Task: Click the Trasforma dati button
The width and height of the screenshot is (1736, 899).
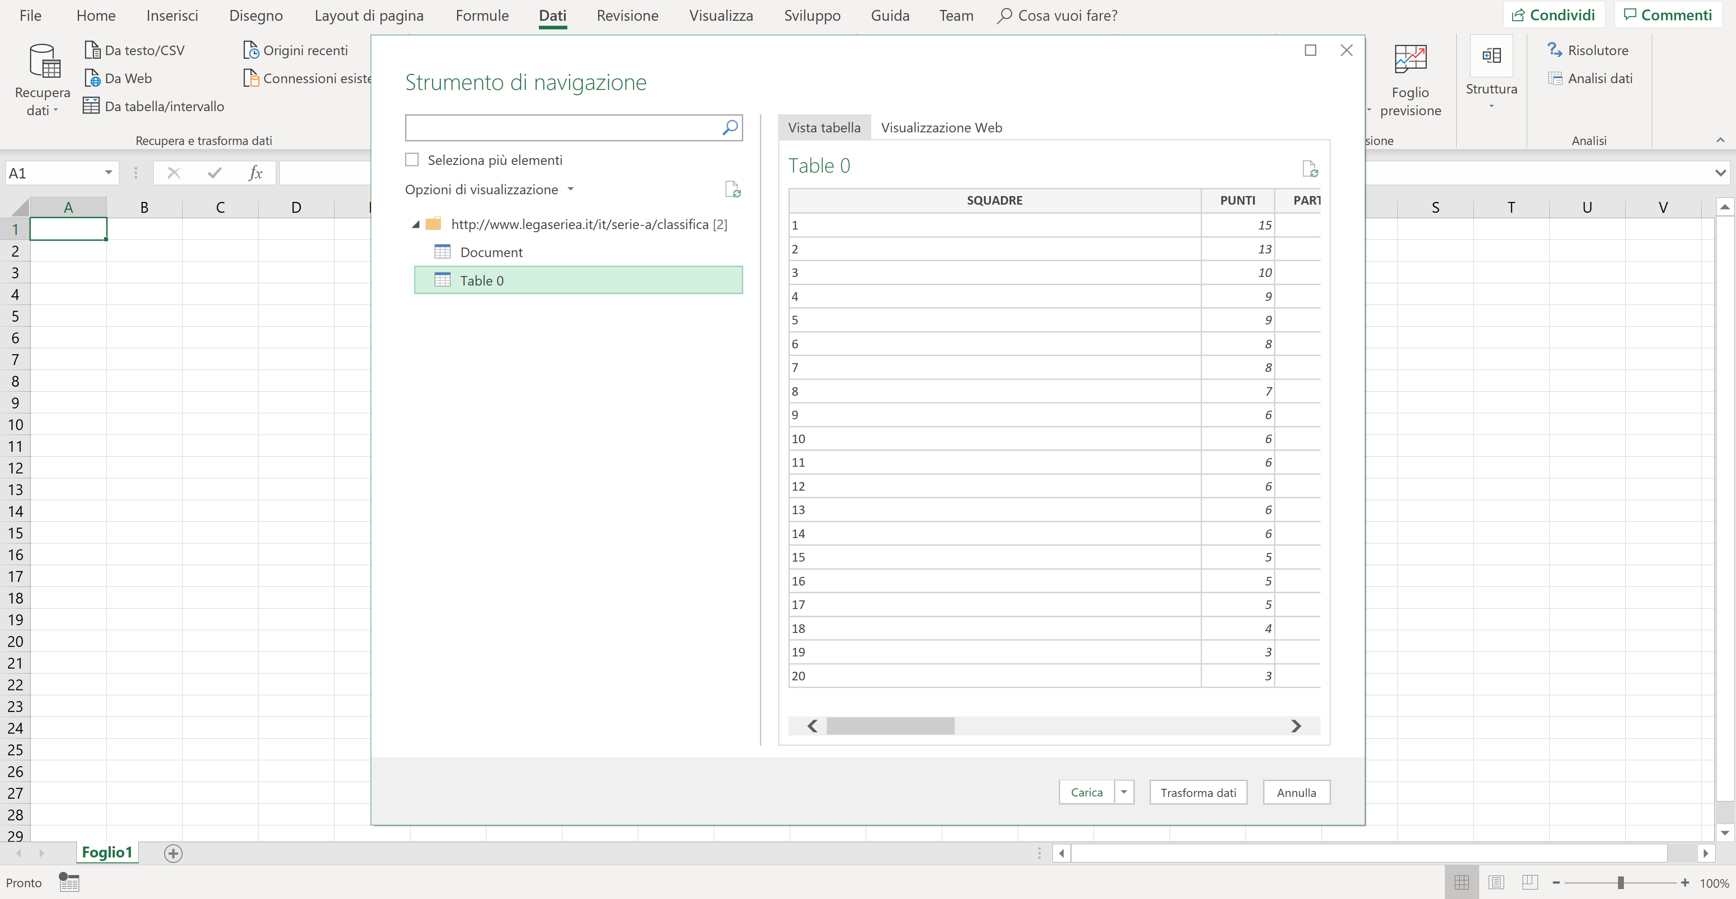Action: 1198,792
